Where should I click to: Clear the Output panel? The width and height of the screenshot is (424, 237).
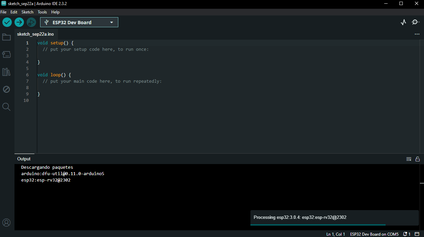tap(409, 159)
